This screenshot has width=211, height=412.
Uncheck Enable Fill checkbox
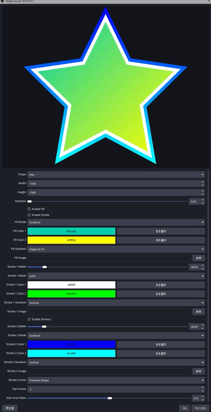coord(29,209)
